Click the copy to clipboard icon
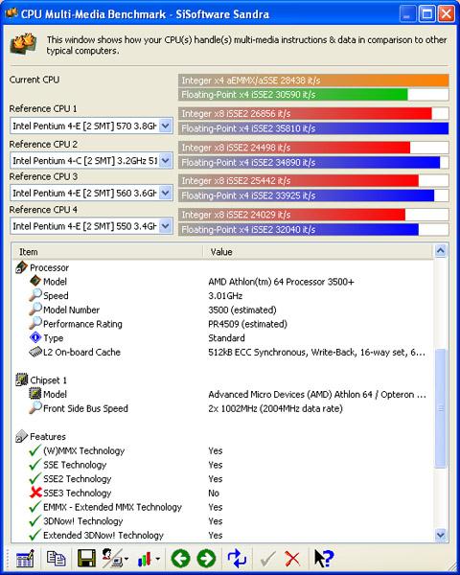The image size is (460, 575). coord(57,559)
